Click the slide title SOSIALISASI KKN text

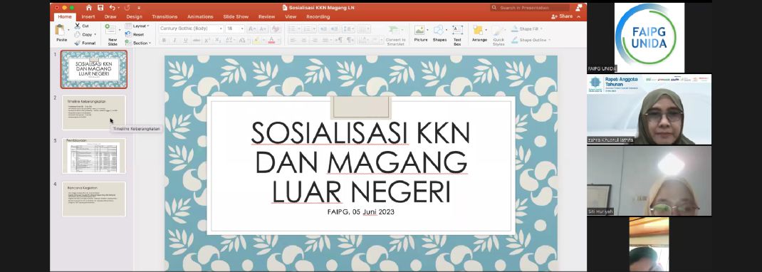tap(360, 132)
